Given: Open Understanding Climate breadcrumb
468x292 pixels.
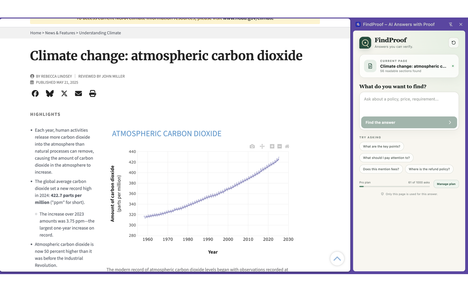Looking at the screenshot, I should pyautogui.click(x=100, y=33).
